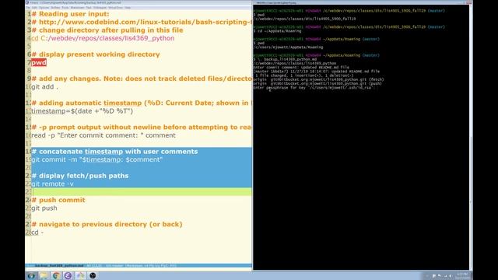Switch to the Emacs taskbar icon

68,275
